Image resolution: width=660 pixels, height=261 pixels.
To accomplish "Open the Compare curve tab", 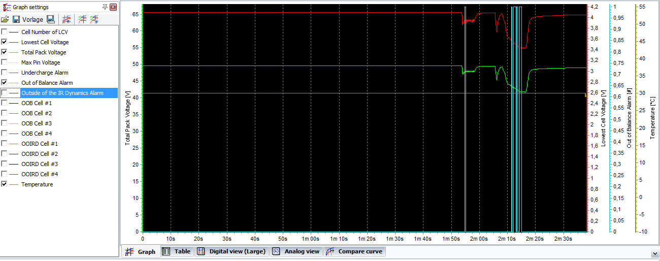I will coord(355,251).
